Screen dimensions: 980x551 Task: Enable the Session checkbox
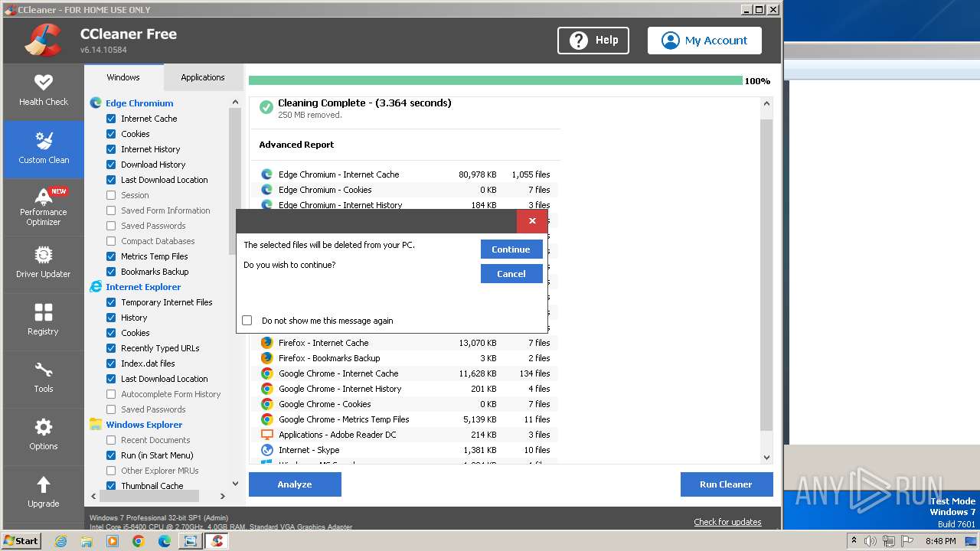pos(111,195)
